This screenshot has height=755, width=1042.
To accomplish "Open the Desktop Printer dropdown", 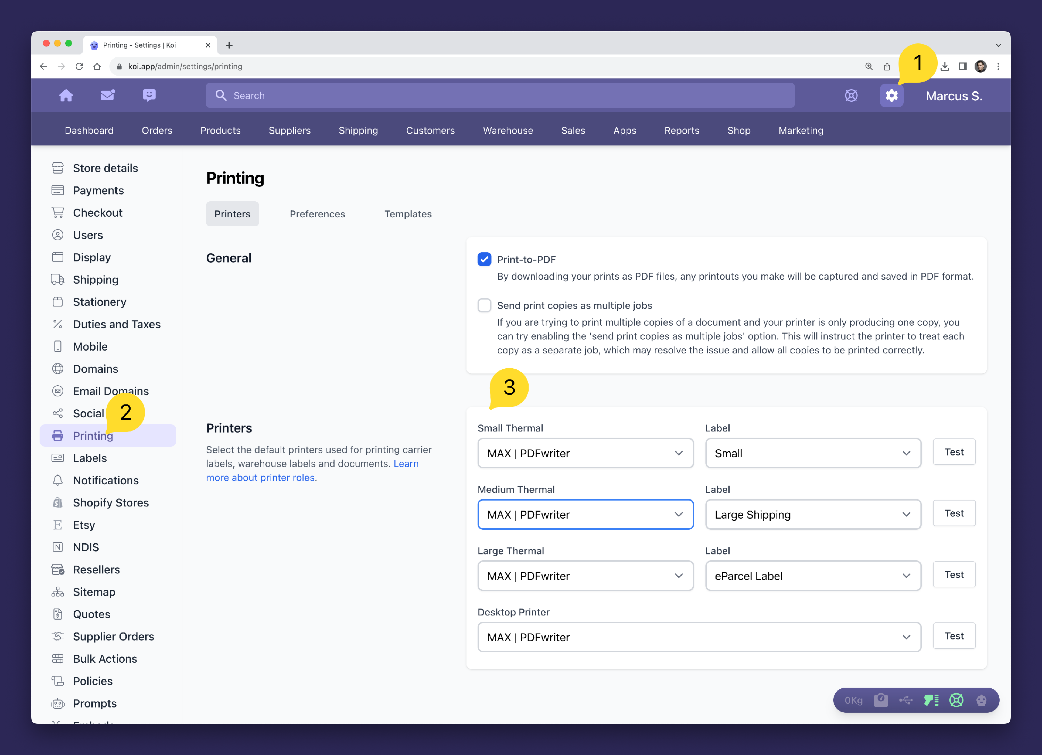I will [699, 637].
